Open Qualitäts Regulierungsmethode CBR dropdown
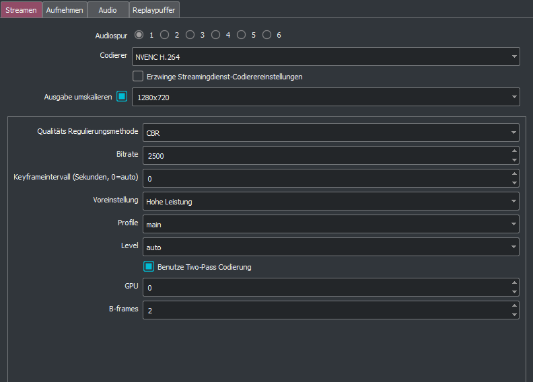 (x=330, y=132)
